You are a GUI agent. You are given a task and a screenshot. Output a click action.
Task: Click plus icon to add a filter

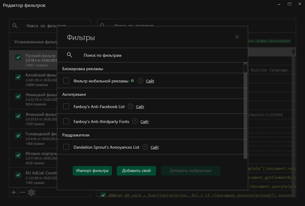[14, 193]
